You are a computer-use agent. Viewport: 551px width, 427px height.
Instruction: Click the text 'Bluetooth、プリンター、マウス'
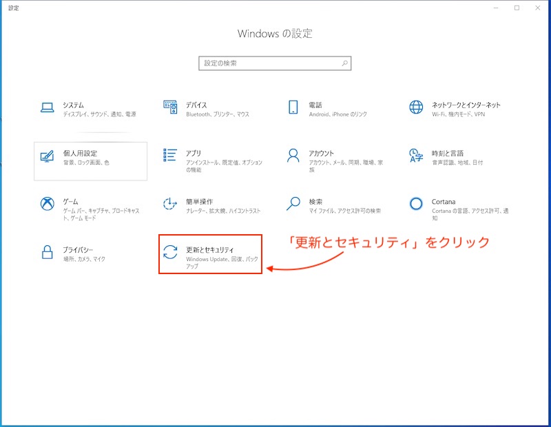218,114
